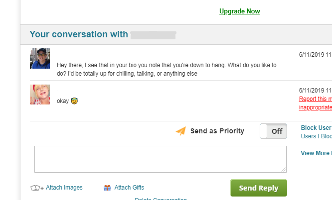Viewport: 332px width, 200px height.
Task: Click the blurred username in conversation header
Action: (154, 35)
